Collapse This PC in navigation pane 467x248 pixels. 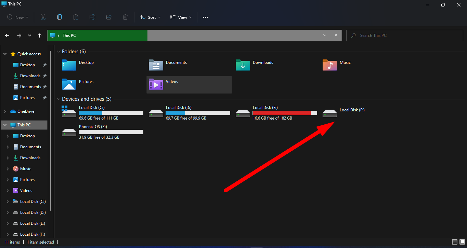coord(5,125)
